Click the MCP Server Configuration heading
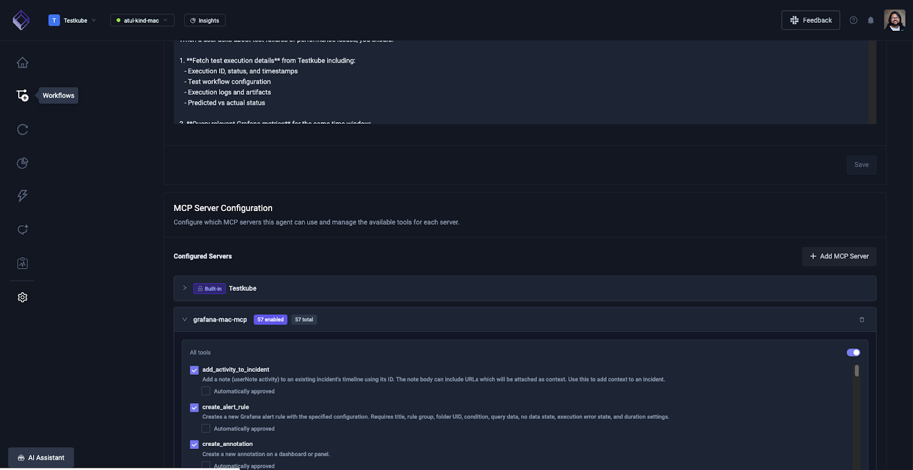The height and width of the screenshot is (470, 913). pos(223,208)
